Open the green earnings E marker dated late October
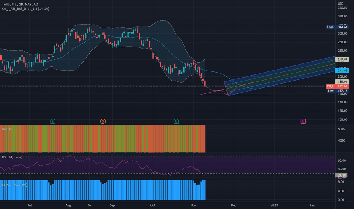 pos(176,122)
